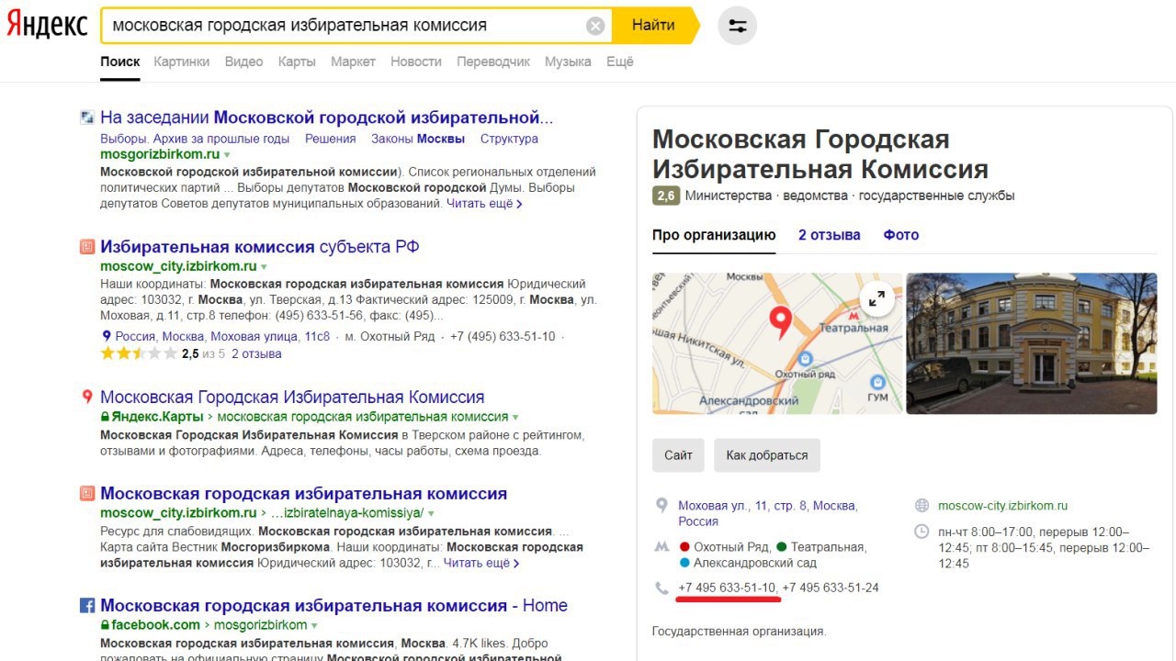Image resolution: width=1176 pixels, height=661 pixels.
Task: Expand dropdown arrow after Яндекс.Карты breadcrumb
Action: (x=515, y=418)
